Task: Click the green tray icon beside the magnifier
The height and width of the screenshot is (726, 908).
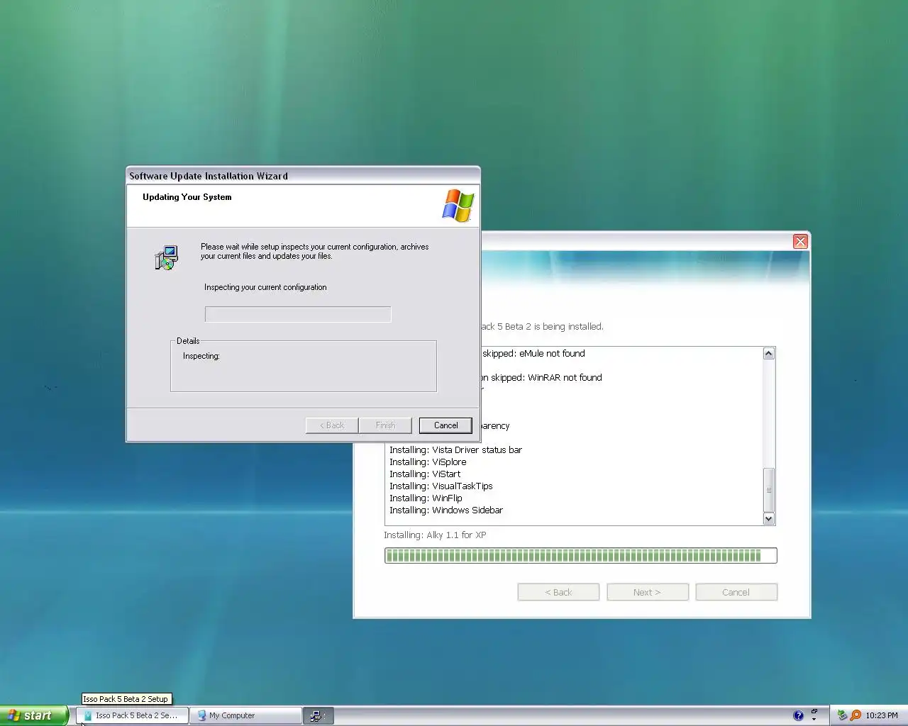Action: (842, 715)
